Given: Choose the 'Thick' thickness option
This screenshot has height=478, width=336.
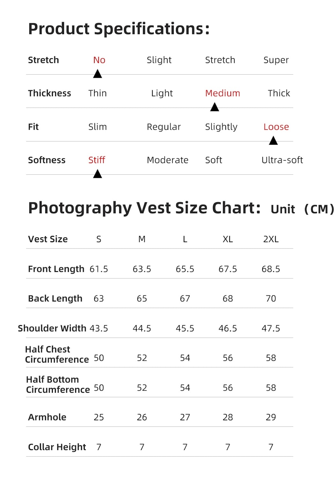Looking at the screenshot, I should (x=279, y=93).
